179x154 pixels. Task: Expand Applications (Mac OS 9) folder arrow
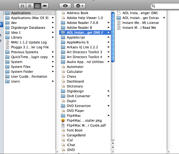point(53,18)
